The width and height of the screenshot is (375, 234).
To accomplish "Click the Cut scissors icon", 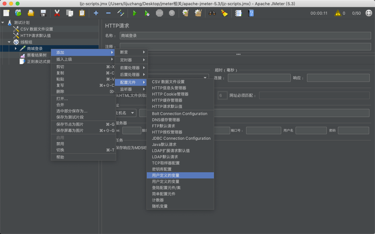I will (57, 13).
